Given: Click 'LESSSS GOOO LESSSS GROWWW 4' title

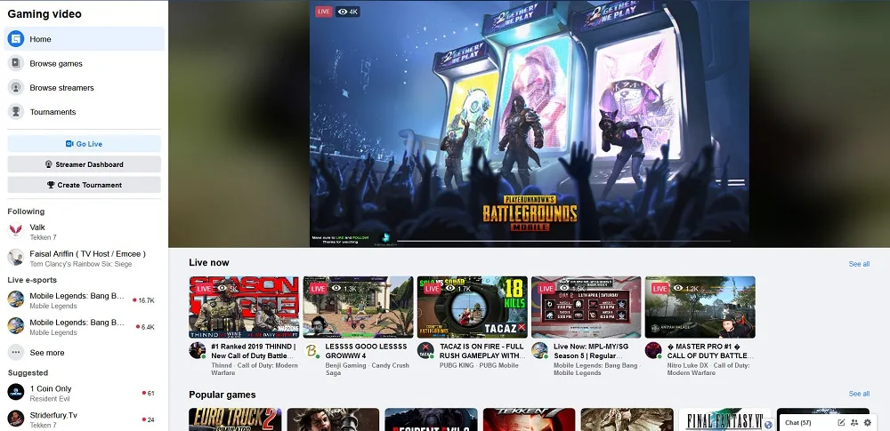Looking at the screenshot, I should [366, 351].
